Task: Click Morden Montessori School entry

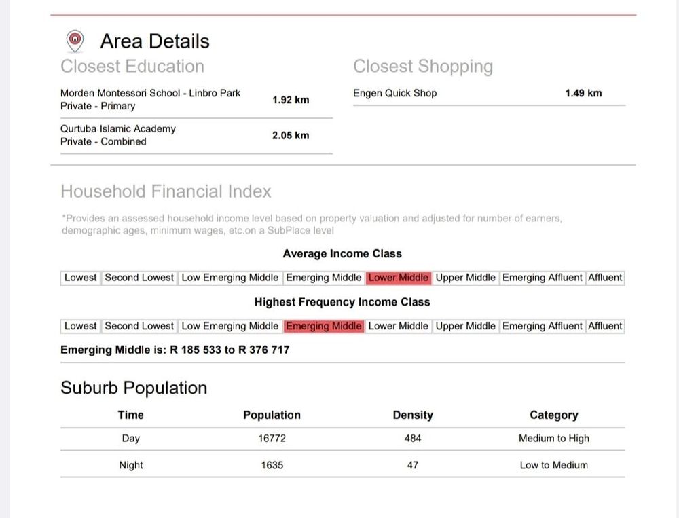Action: [x=150, y=93]
